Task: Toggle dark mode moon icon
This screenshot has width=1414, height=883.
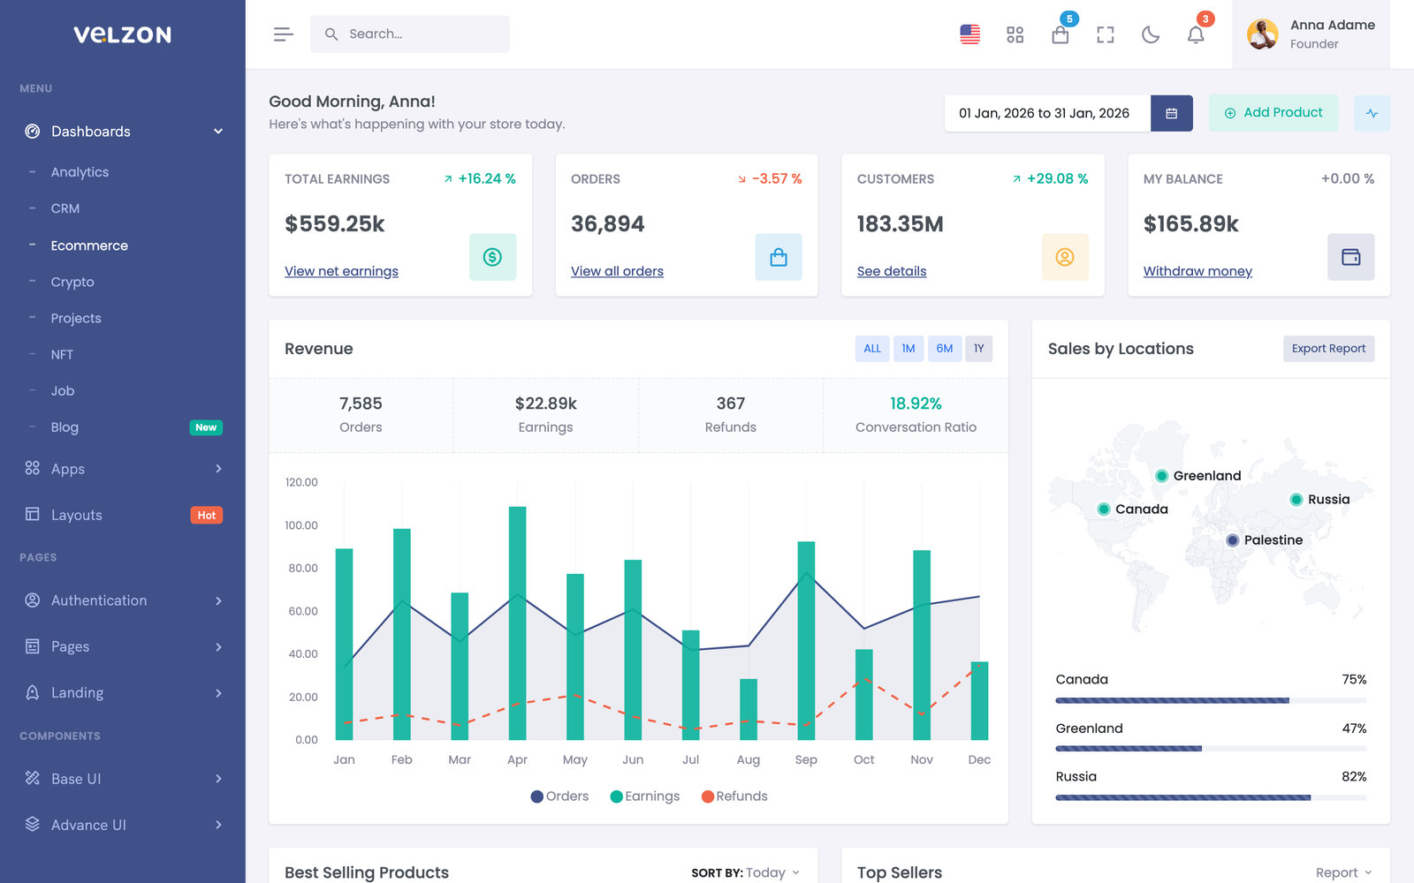Action: click(1150, 34)
